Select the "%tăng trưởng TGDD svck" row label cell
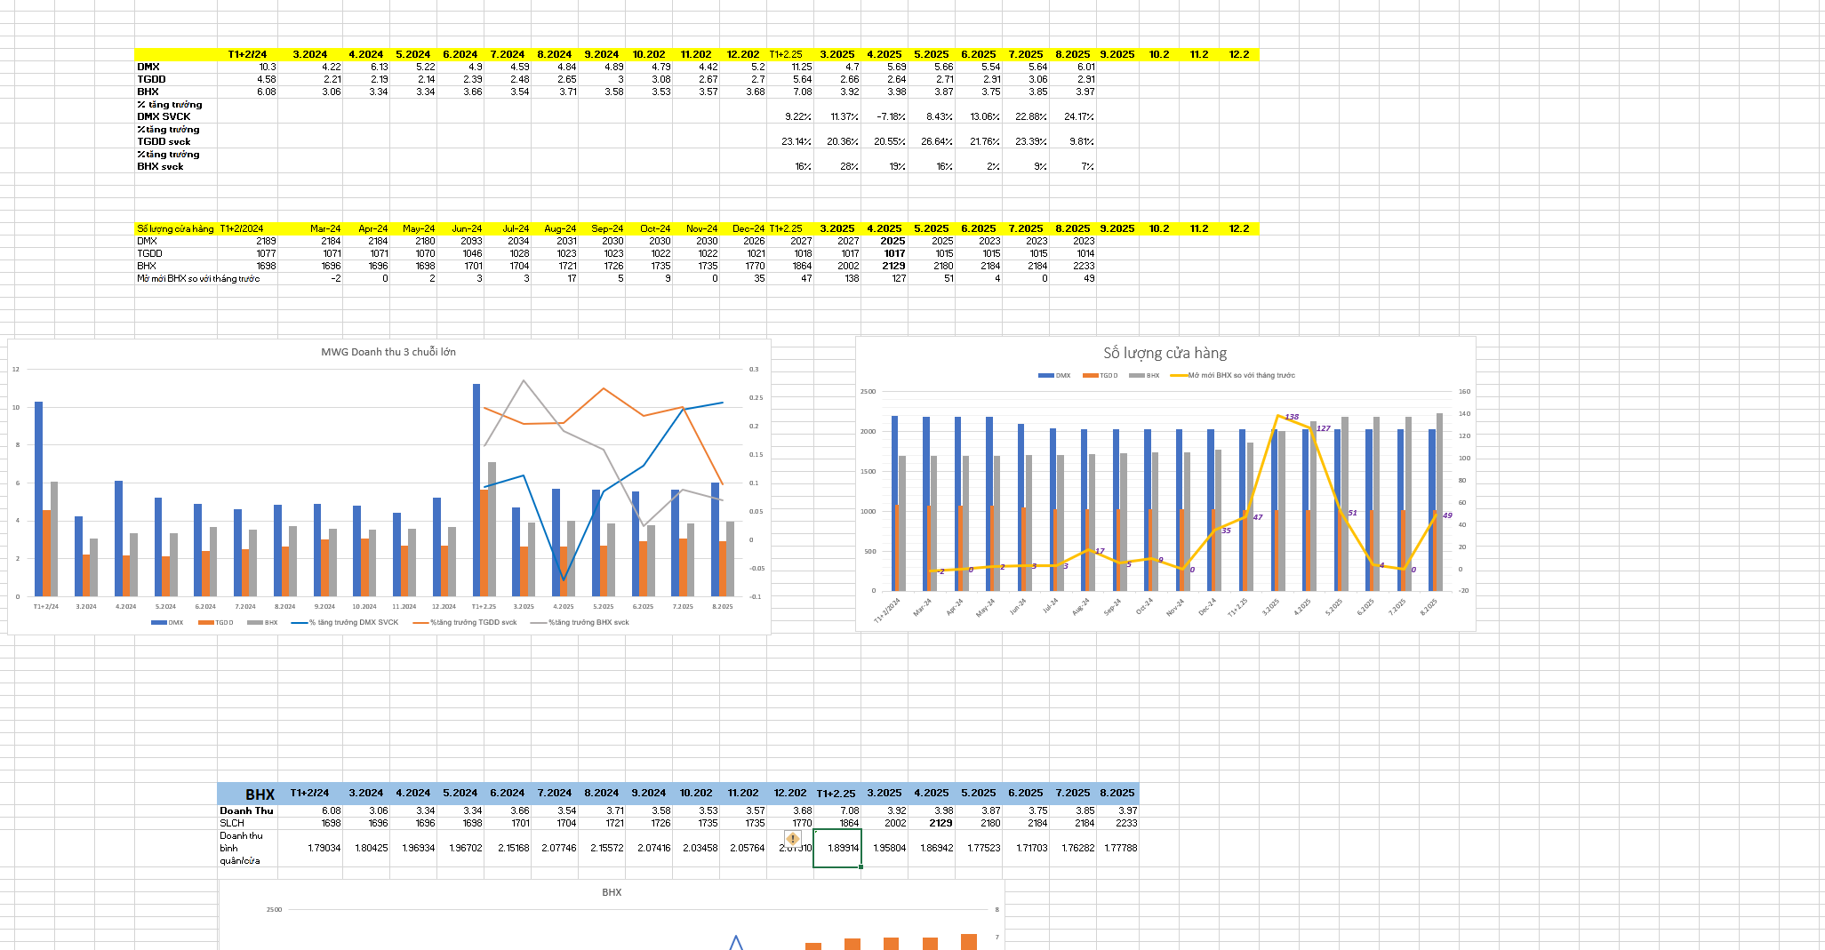Image resolution: width=1825 pixels, height=950 pixels. pyautogui.click(x=176, y=135)
